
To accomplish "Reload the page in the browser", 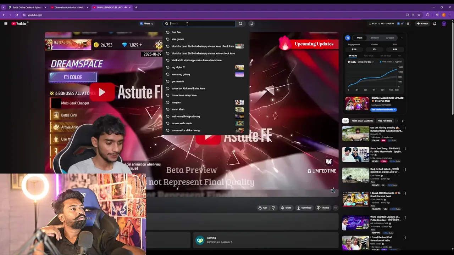I will 17,15.
